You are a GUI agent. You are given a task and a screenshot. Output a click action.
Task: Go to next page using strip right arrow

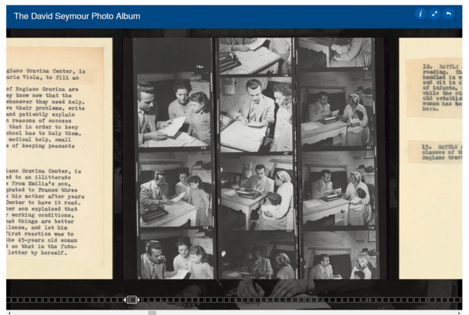pos(139,300)
